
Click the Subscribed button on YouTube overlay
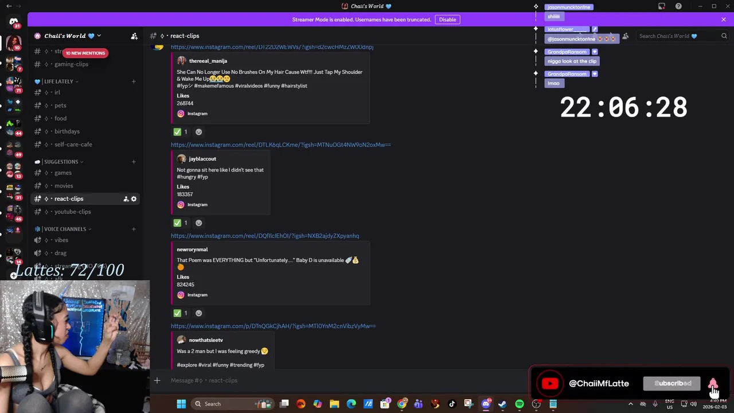click(x=672, y=383)
